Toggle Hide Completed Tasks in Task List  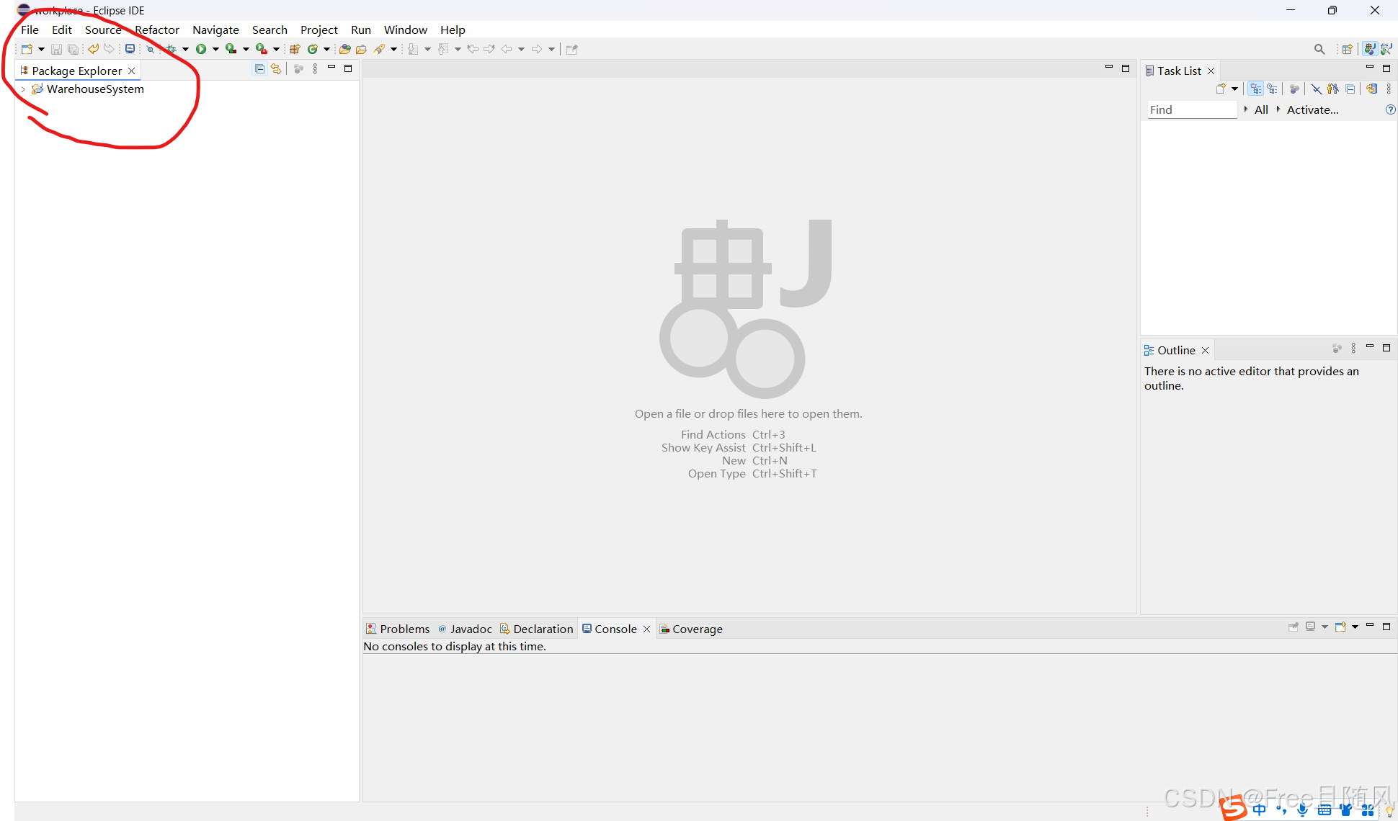[x=1317, y=89]
